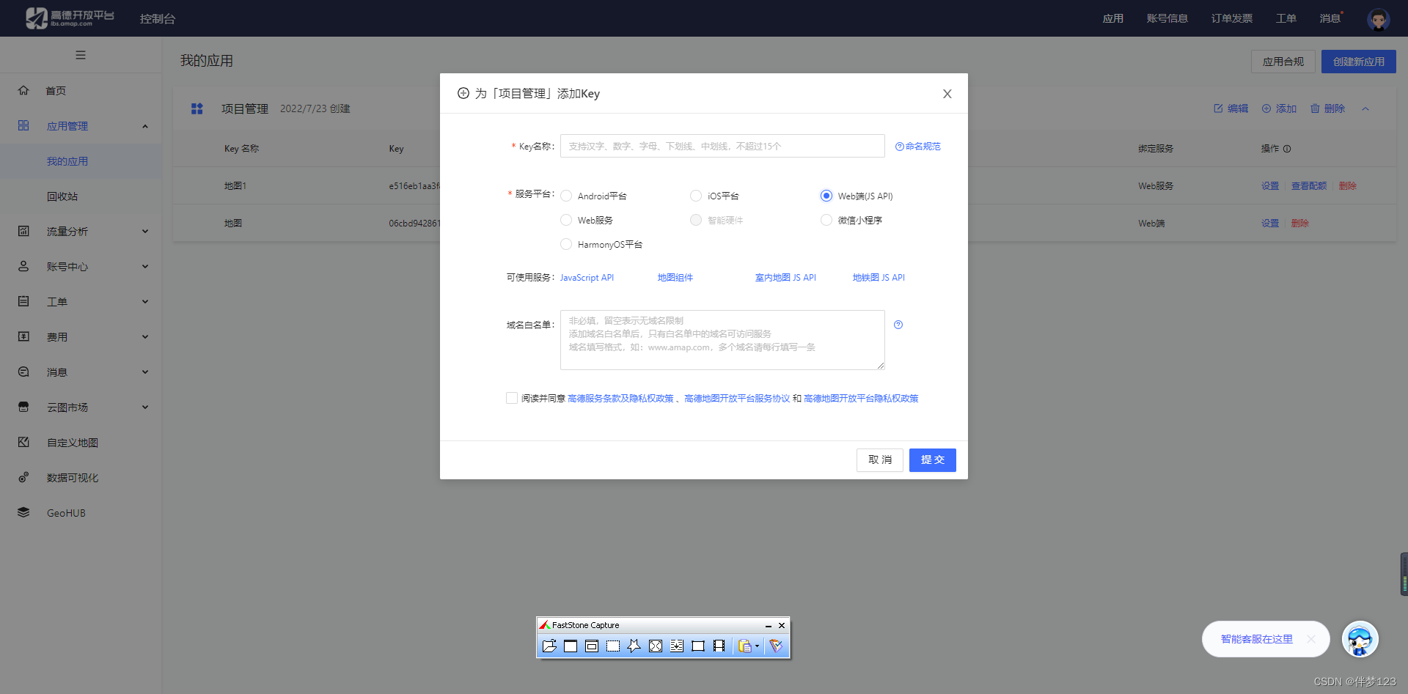Select the Android平台 radio button
Viewport: 1408px width, 694px height.
click(566, 196)
